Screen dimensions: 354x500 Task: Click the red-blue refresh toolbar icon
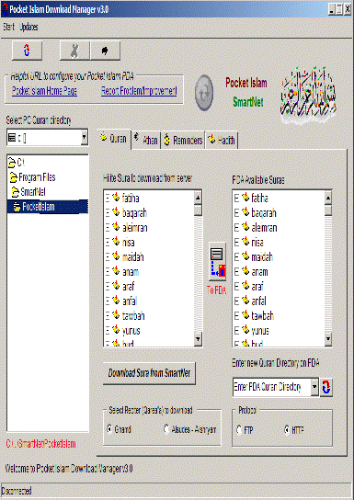click(27, 51)
